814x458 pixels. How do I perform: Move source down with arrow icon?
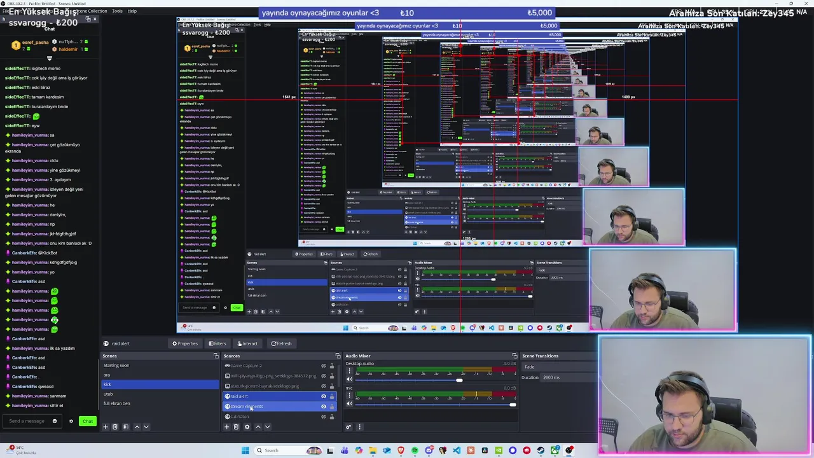coord(267,427)
